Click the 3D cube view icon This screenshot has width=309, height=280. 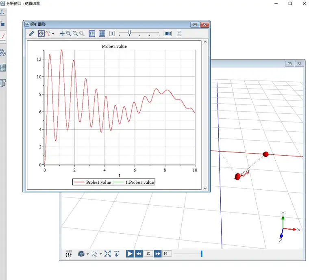coord(81,254)
